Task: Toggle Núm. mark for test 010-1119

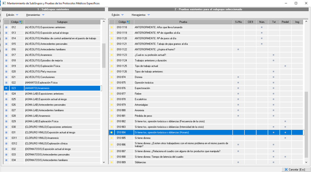Action: [262, 33]
